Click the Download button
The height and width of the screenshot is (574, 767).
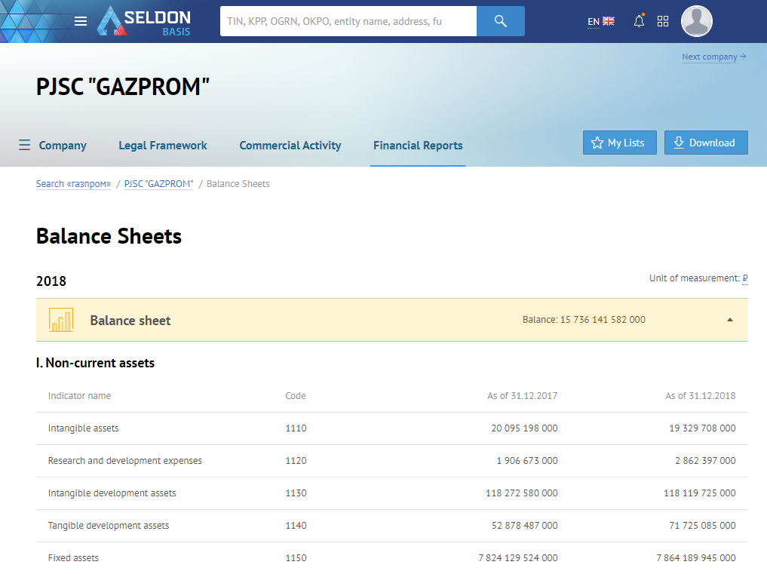706,143
